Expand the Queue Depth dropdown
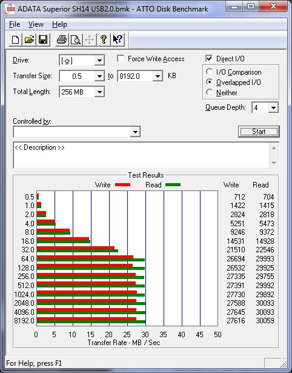Screen dimensions: 292x373 (x=273, y=108)
